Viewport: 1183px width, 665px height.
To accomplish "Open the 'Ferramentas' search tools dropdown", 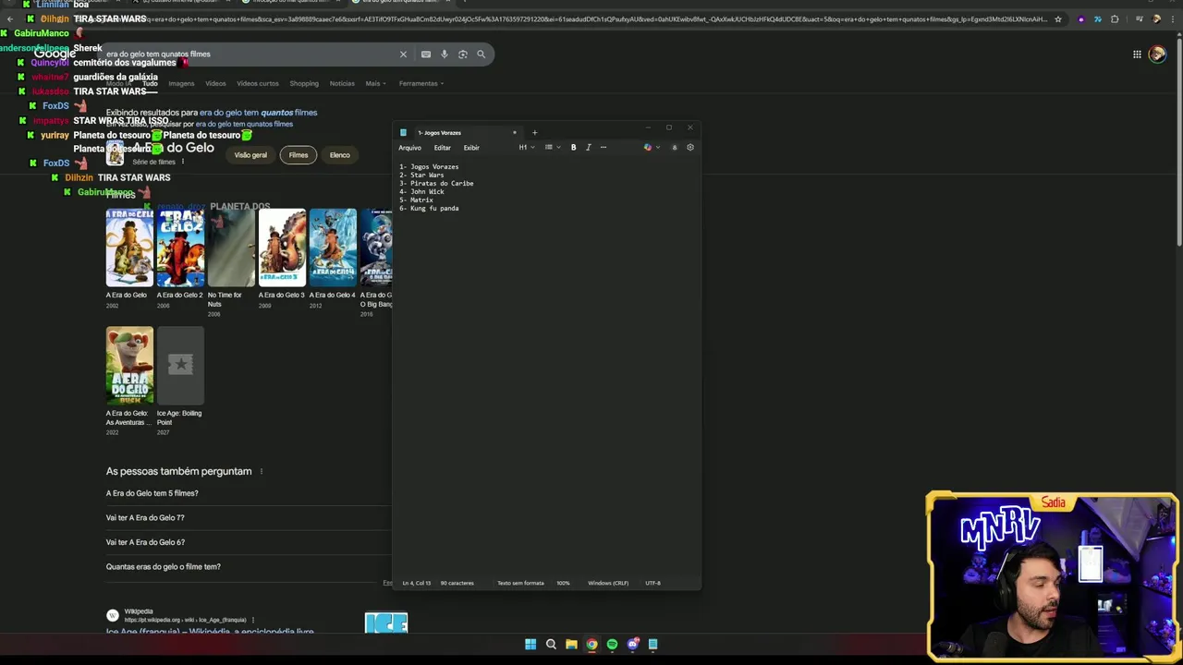I will (x=421, y=83).
